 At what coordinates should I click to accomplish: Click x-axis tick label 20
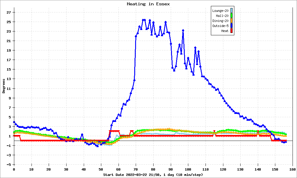49,169
